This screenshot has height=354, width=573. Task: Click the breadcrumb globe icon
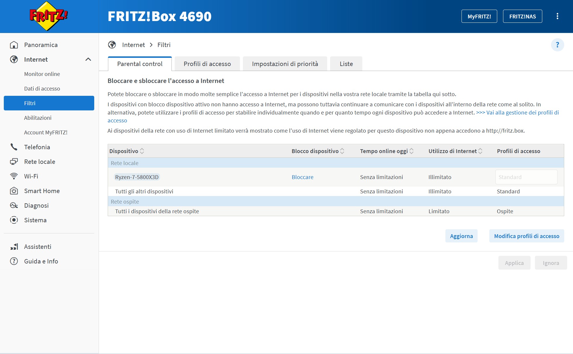(112, 45)
